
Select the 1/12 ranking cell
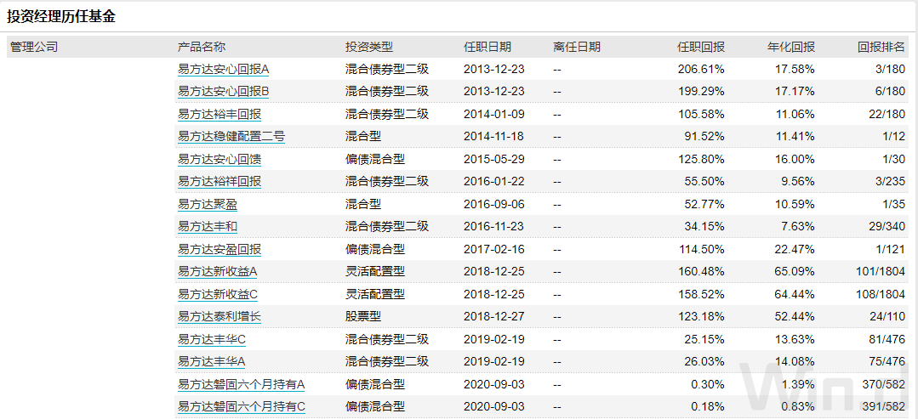coord(893,136)
